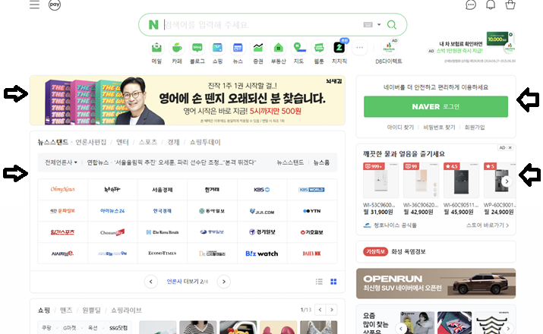Open the 뉴스 news shortcut icon
Screen dimensions: 543x334
238,48
